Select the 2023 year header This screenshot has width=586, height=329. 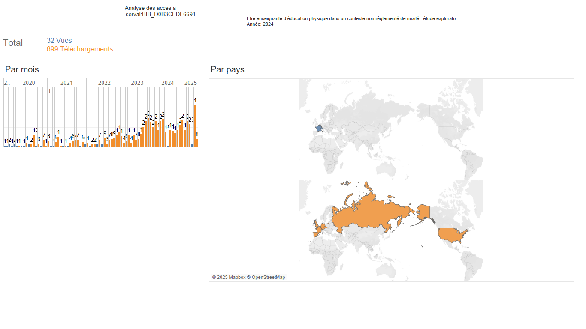[x=137, y=83]
